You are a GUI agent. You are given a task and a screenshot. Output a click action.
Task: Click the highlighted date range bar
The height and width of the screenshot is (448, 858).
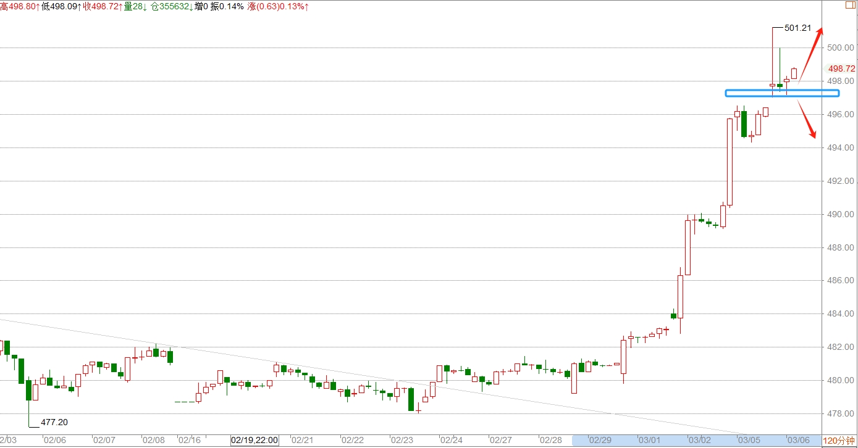(697, 441)
